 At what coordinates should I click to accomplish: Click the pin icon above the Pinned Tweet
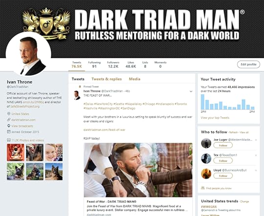[x=80, y=86]
